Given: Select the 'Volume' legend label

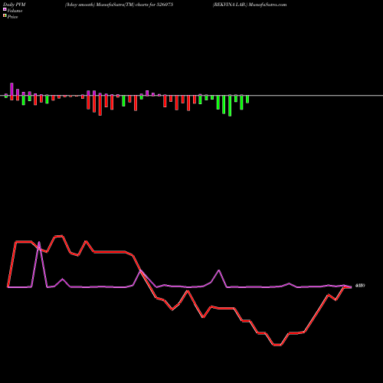Looking at the screenshot, I should pyautogui.click(x=15, y=11).
